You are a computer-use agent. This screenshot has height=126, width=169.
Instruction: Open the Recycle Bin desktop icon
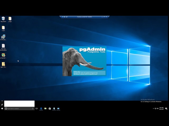[x=3, y=19]
